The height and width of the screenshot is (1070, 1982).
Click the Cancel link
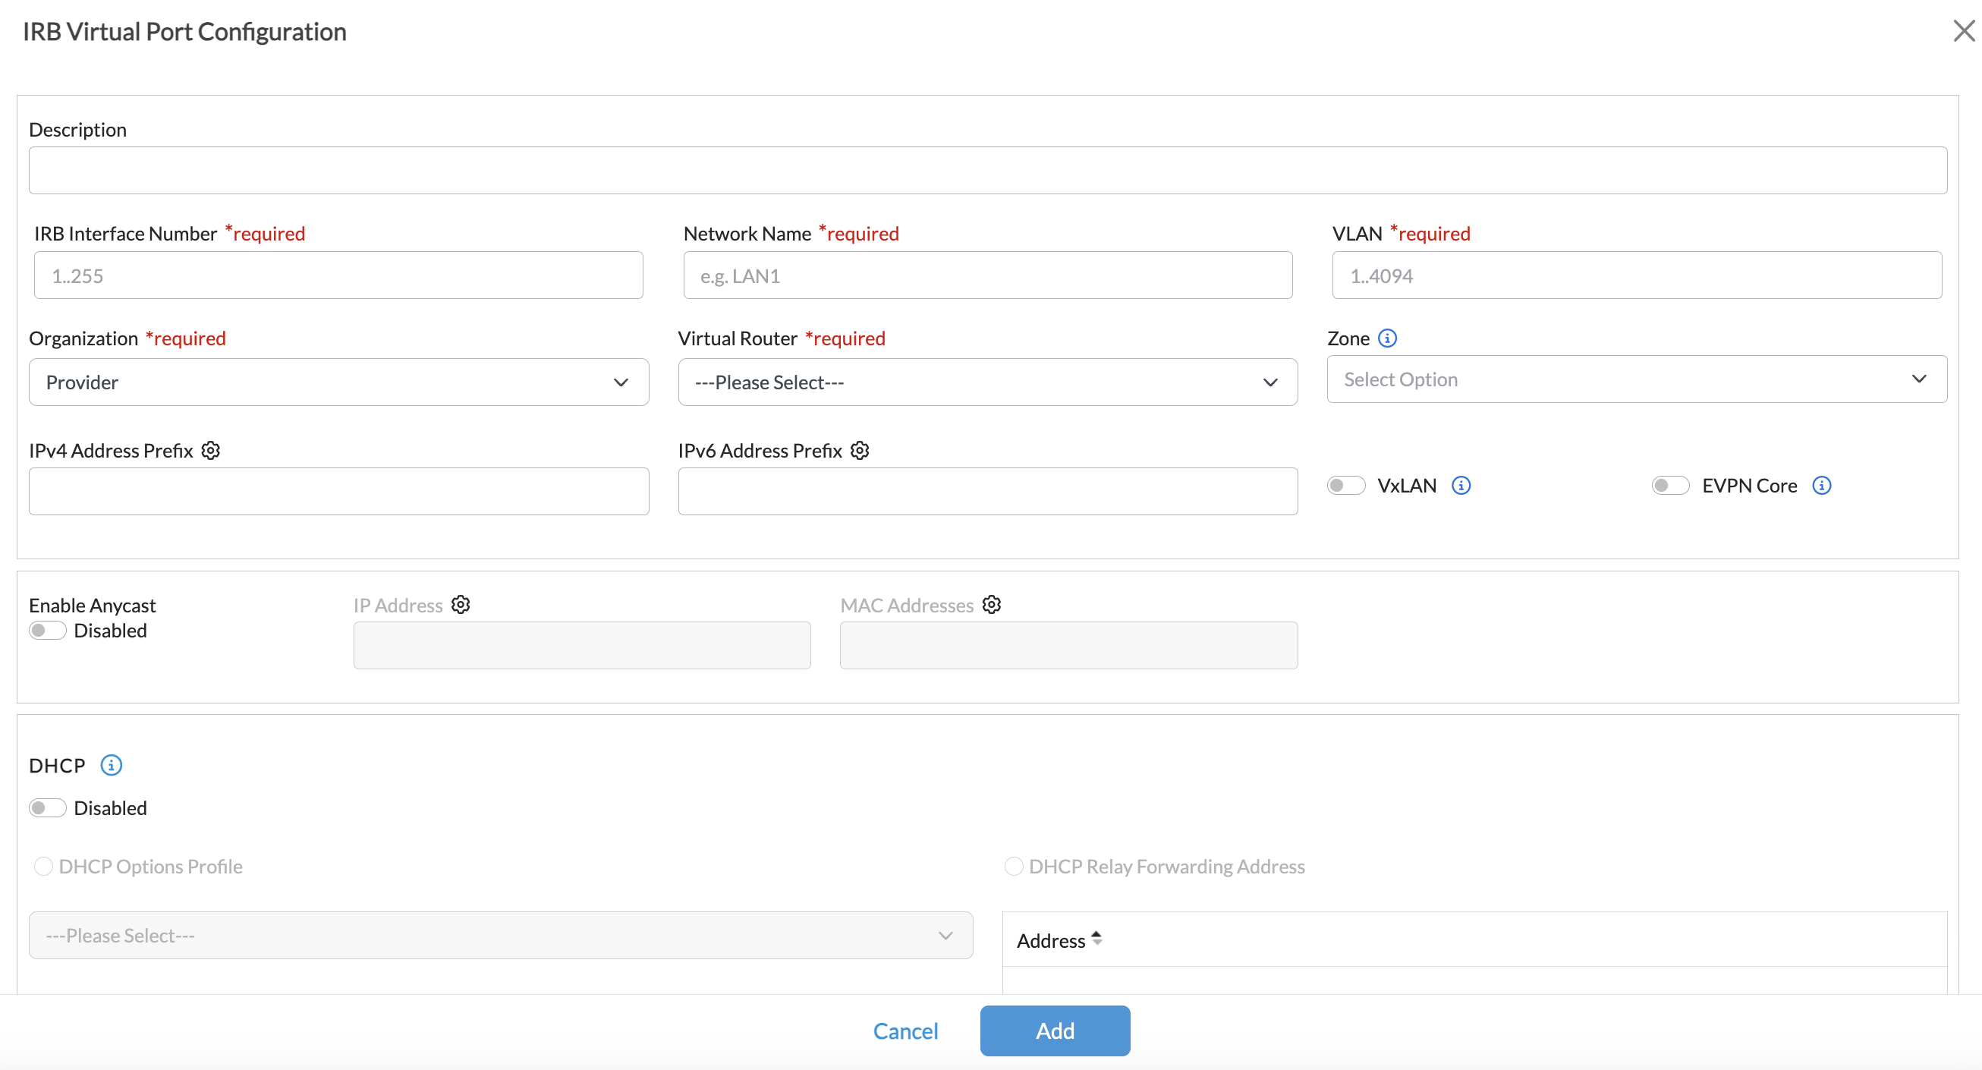point(904,1031)
